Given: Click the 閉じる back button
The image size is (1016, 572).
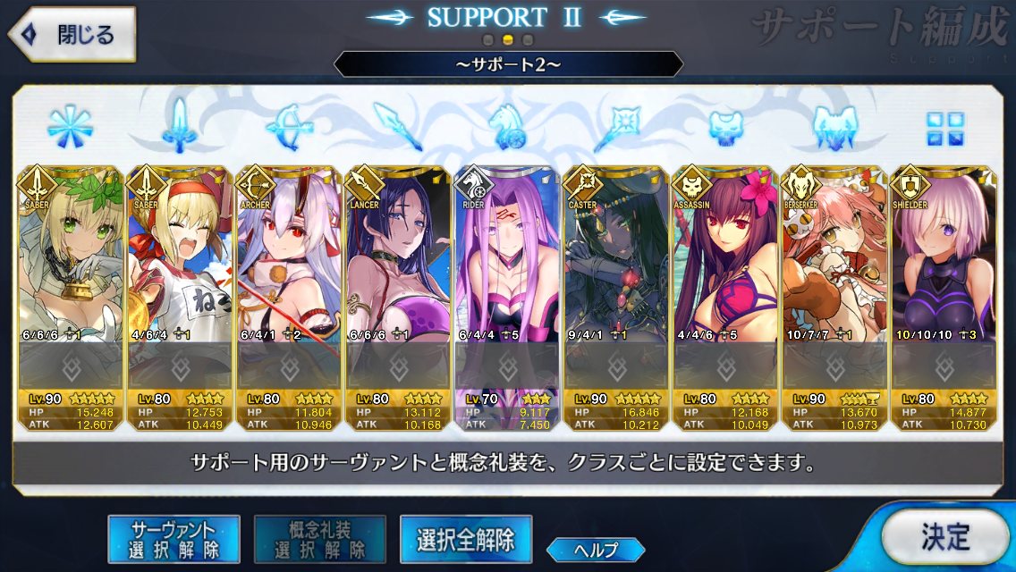Looking at the screenshot, I should 72,34.
